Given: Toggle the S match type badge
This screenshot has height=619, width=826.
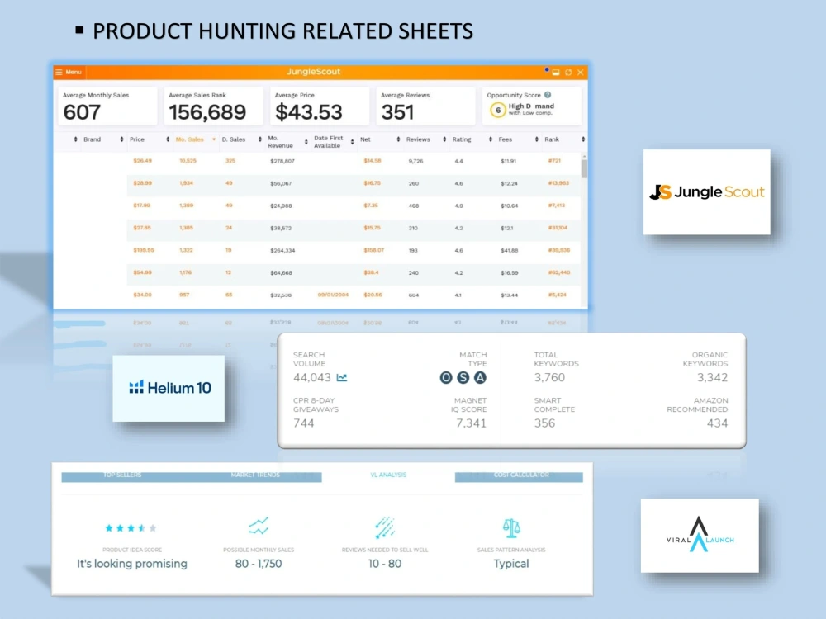Looking at the screenshot, I should click(463, 377).
